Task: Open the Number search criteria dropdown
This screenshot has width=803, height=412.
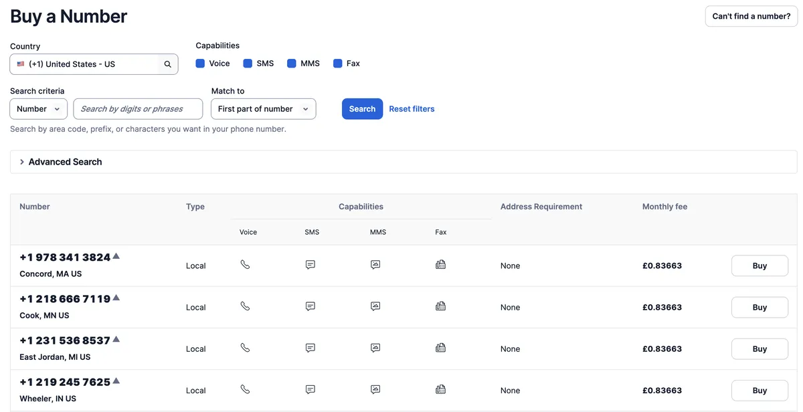Action: pyautogui.click(x=39, y=109)
